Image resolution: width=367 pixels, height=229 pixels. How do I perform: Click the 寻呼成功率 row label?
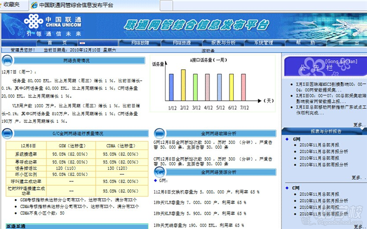point(26,162)
